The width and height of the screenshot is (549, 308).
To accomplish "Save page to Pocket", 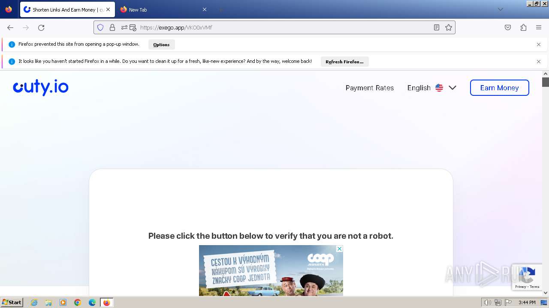I will [x=508, y=27].
